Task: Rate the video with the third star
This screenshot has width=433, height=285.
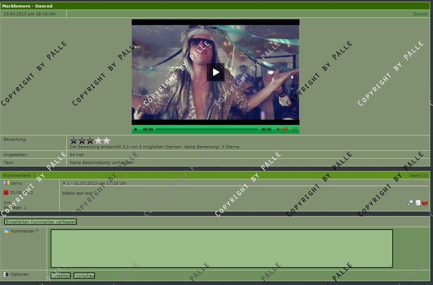Action: 90,141
